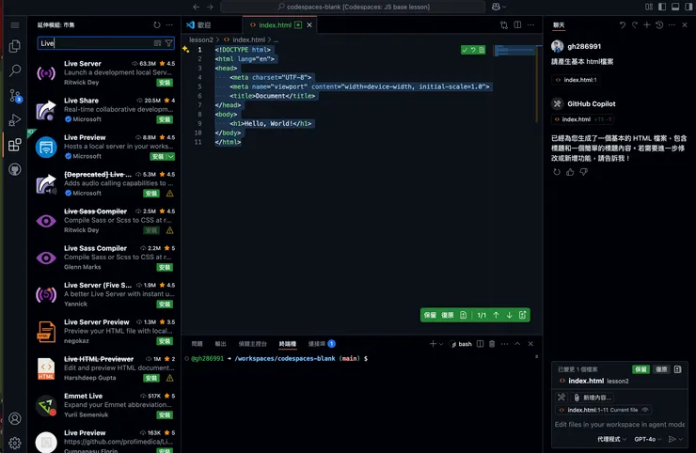Open the send button dropdown arrow
The image size is (696, 453).
pyautogui.click(x=681, y=439)
